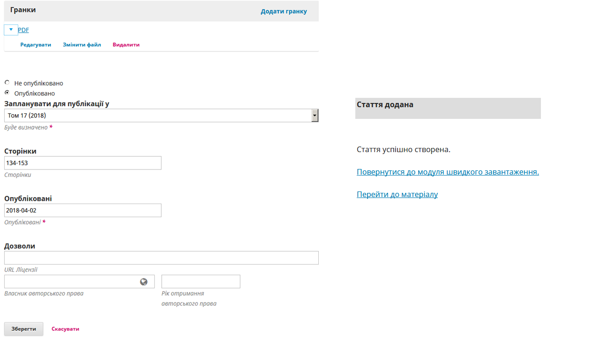Follow 'Повернутися до модуля швидкого завантаження' link
Screen dimensions: 600x337
click(x=448, y=172)
